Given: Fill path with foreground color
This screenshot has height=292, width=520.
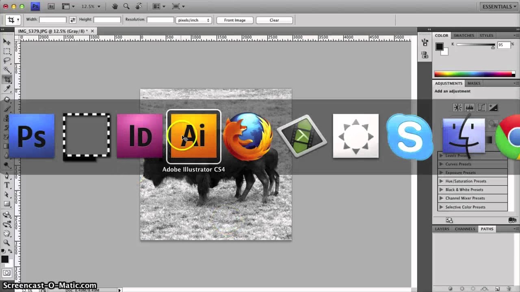Looking at the screenshot, I should click(451, 289).
